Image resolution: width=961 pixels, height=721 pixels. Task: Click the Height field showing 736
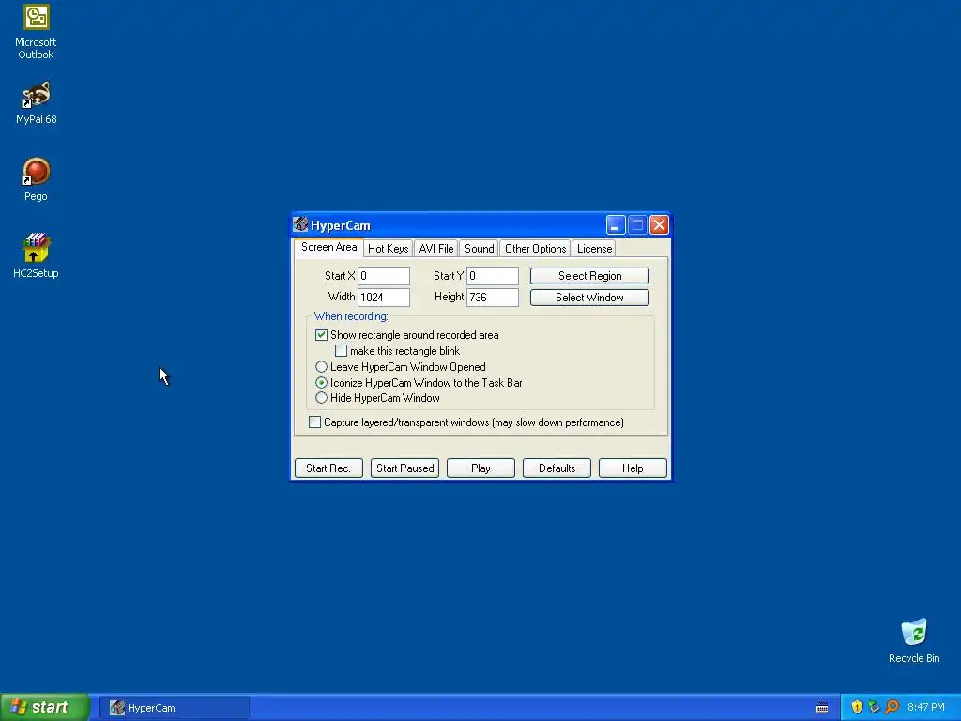[x=493, y=298]
